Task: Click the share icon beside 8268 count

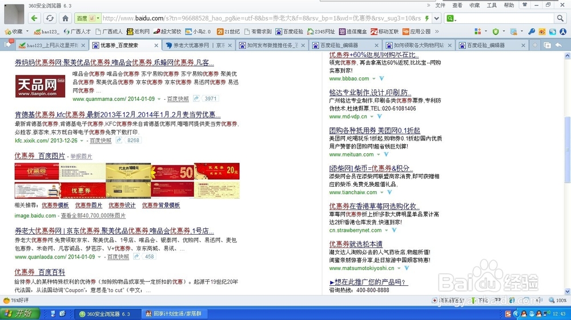Action: pos(119,140)
